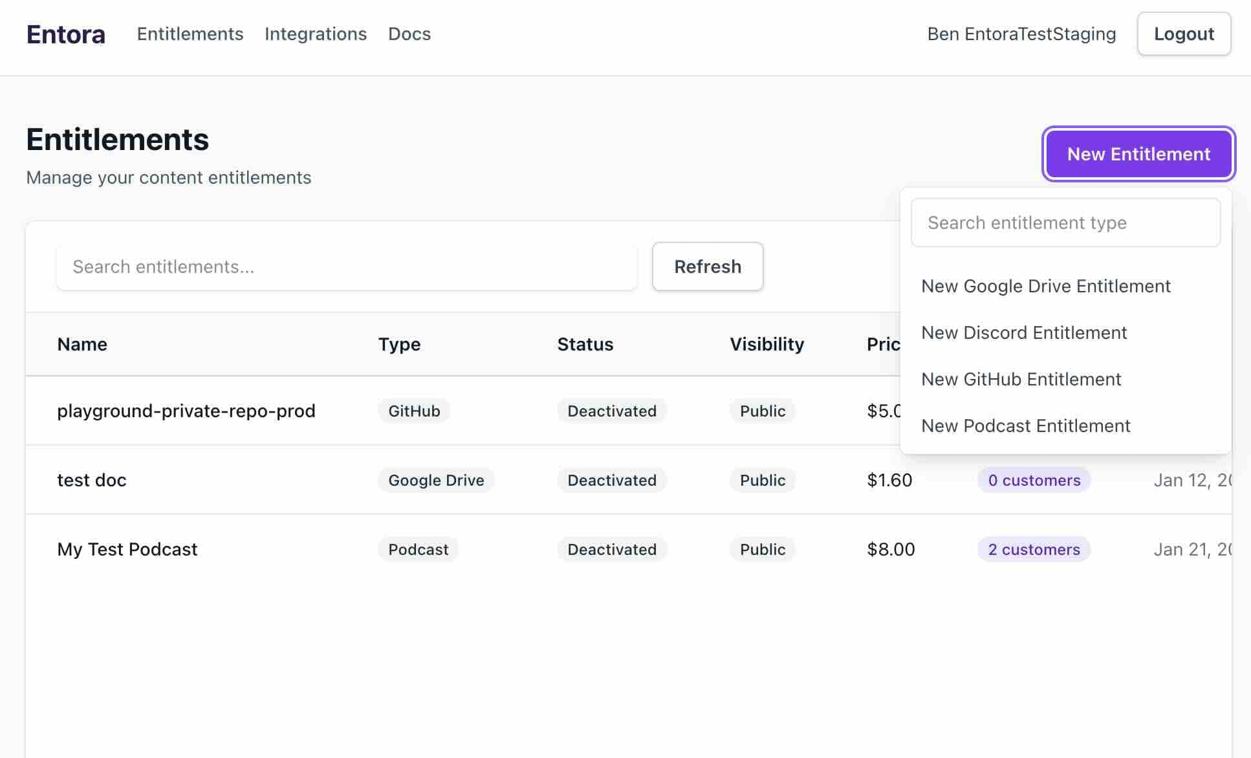This screenshot has height=758, width=1251.
Task: Open the test doc entitlement
Action: click(x=91, y=480)
